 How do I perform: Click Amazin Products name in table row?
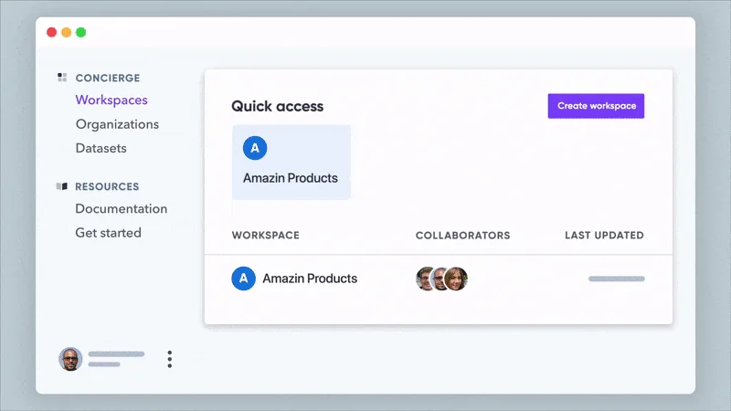pyautogui.click(x=310, y=279)
